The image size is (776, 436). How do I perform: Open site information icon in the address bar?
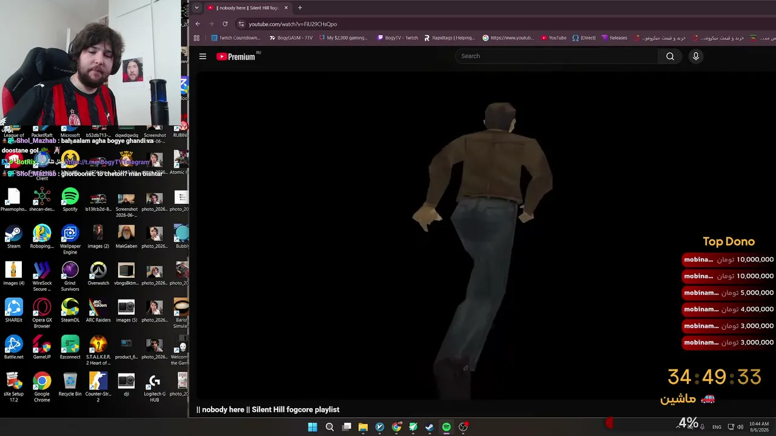[x=241, y=24]
